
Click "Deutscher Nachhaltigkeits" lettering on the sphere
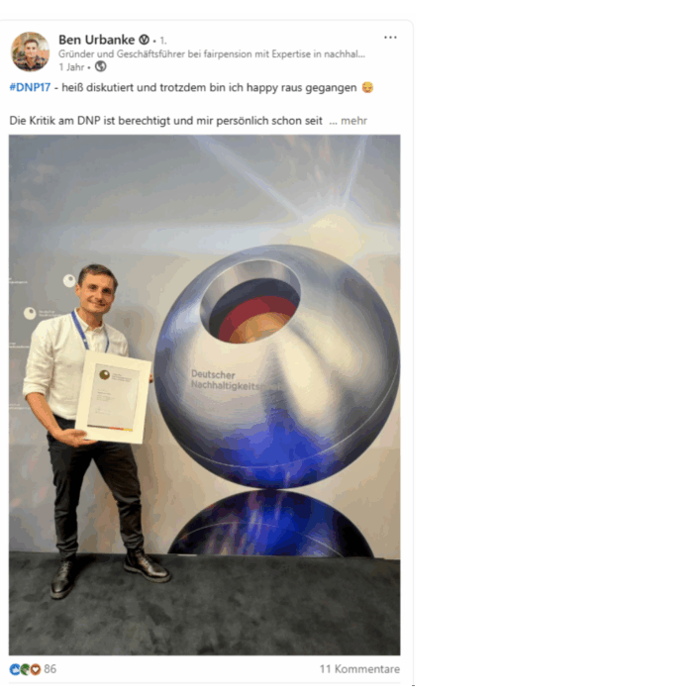[x=225, y=380]
